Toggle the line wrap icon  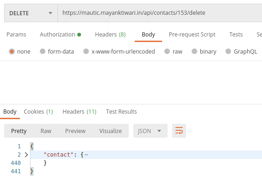(x=179, y=131)
